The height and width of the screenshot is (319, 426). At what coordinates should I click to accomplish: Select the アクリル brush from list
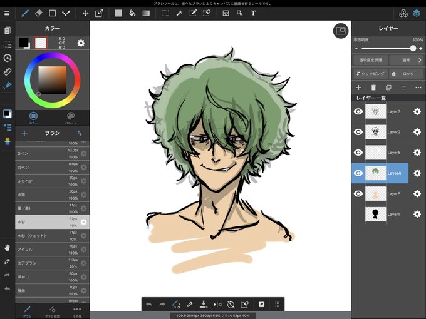[52, 250]
